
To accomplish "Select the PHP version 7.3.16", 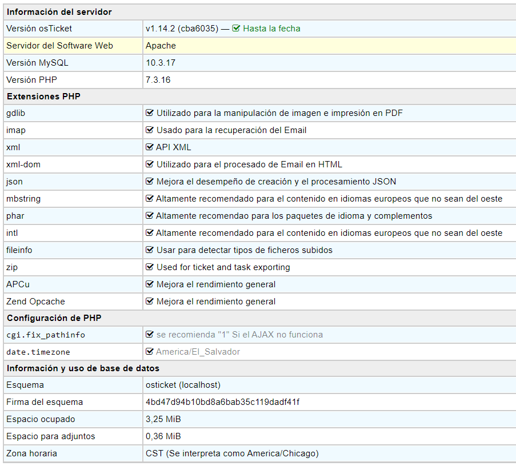I will [x=158, y=80].
